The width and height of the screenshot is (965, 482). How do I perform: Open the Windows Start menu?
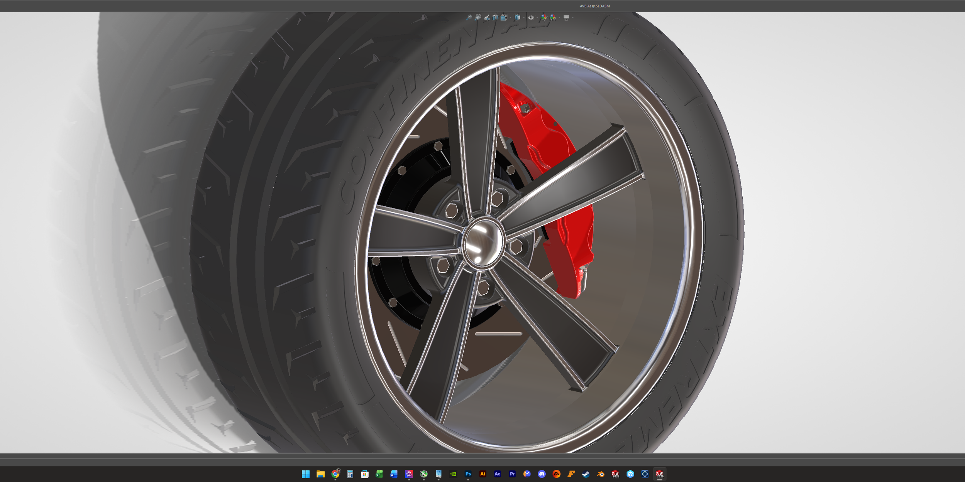(306, 474)
